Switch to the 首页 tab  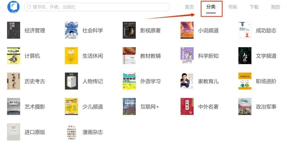pos(189,7)
